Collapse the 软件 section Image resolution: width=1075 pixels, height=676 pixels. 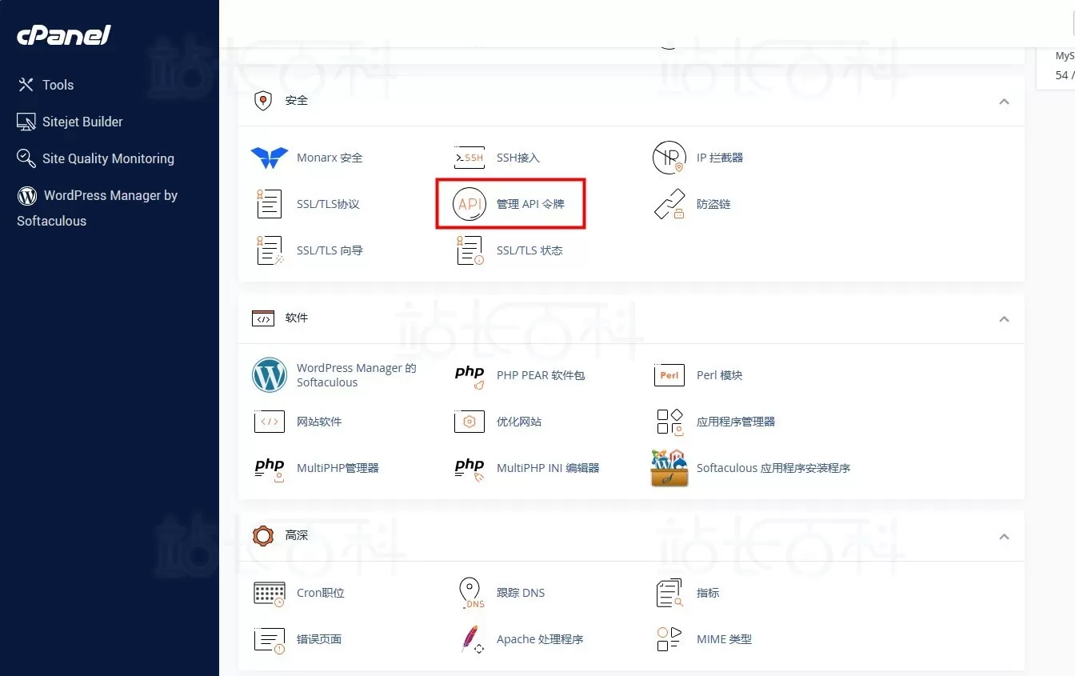1004,318
